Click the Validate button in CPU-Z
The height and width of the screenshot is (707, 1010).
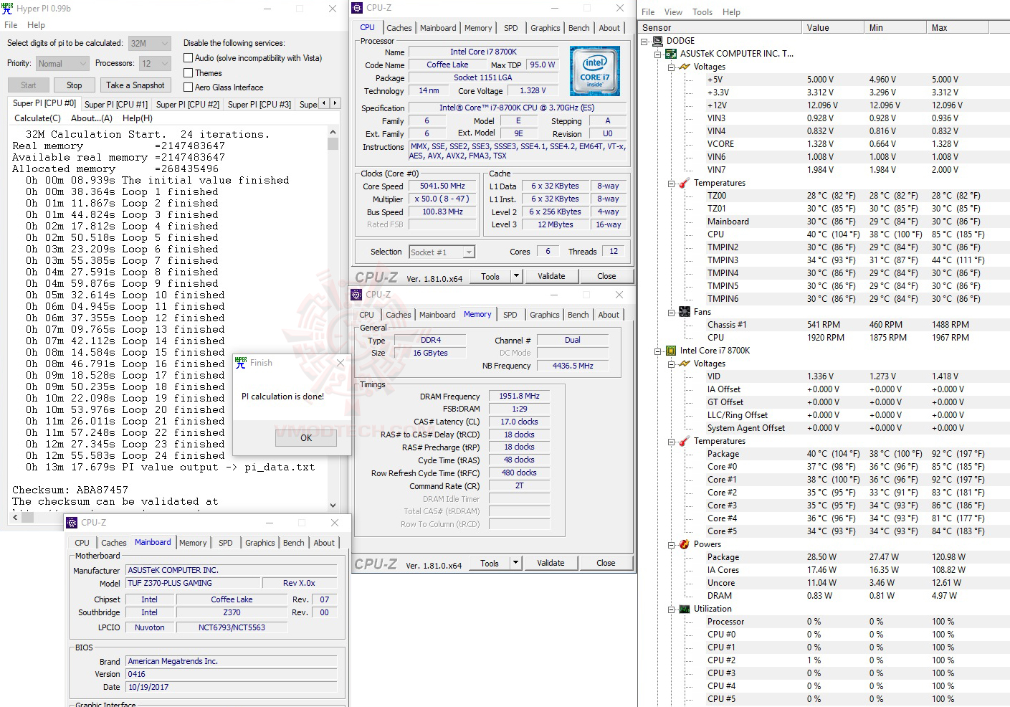[551, 275]
